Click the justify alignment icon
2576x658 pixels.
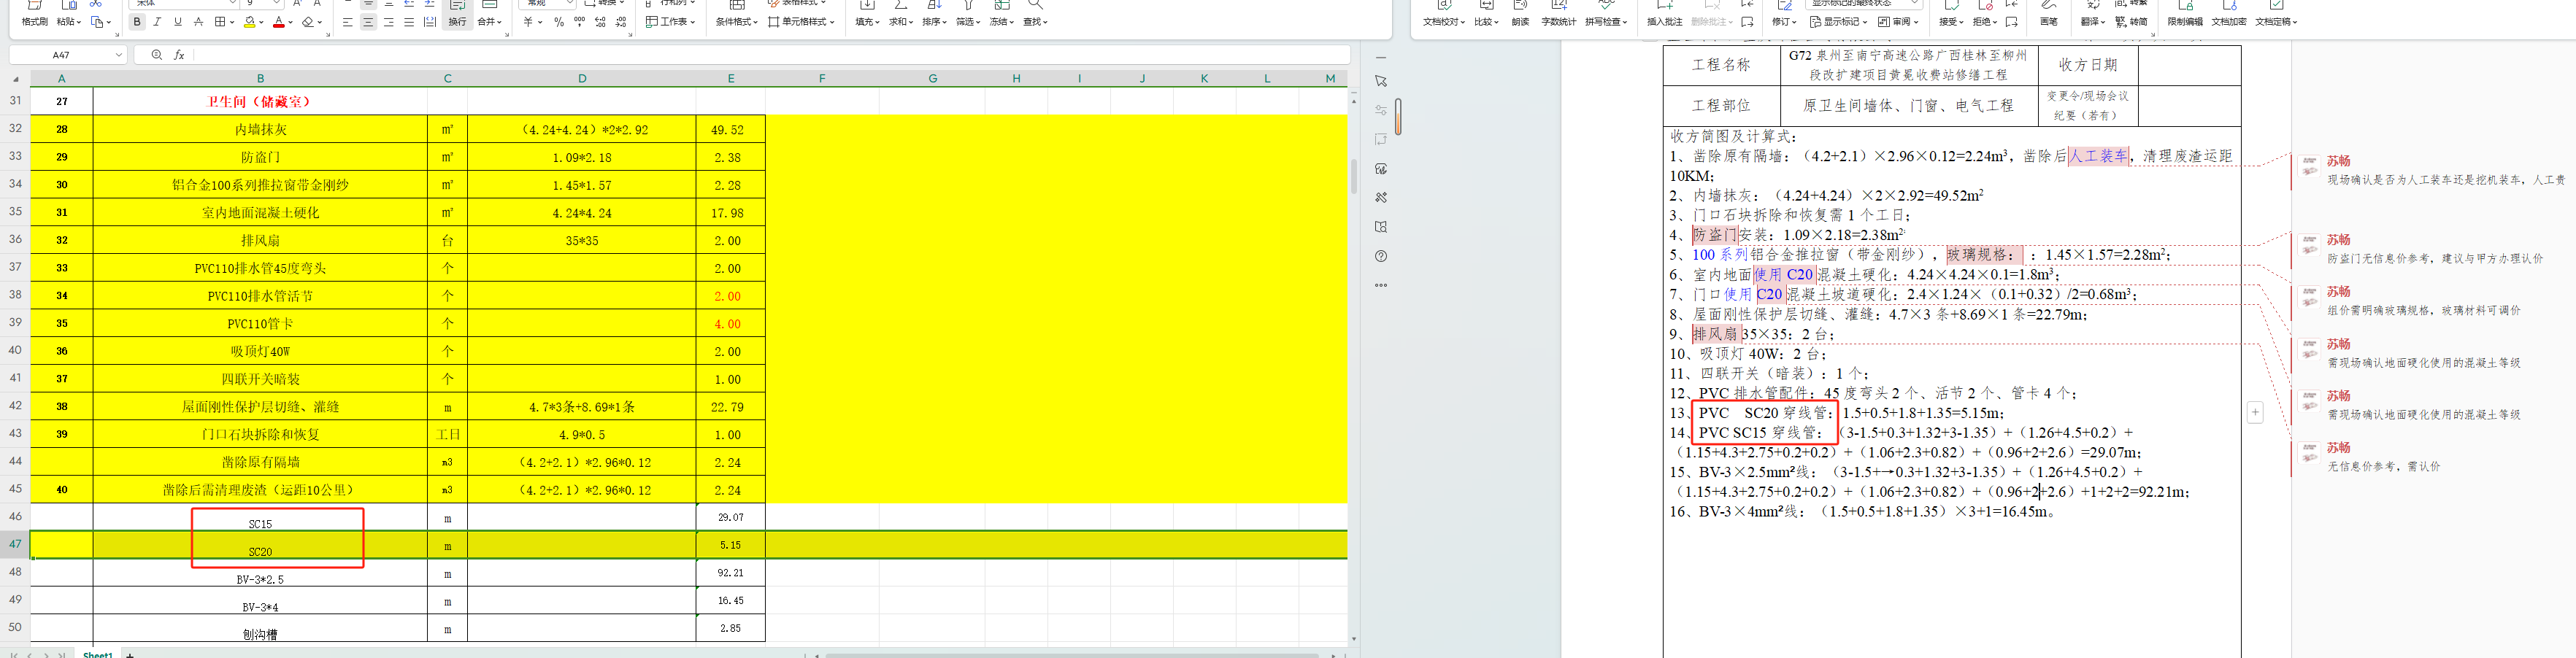click(409, 22)
